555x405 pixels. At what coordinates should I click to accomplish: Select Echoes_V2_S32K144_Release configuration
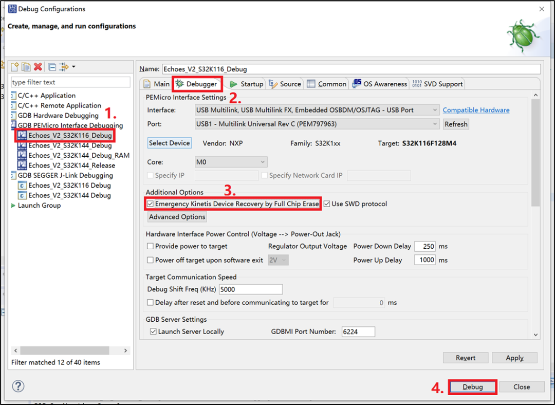point(71,165)
